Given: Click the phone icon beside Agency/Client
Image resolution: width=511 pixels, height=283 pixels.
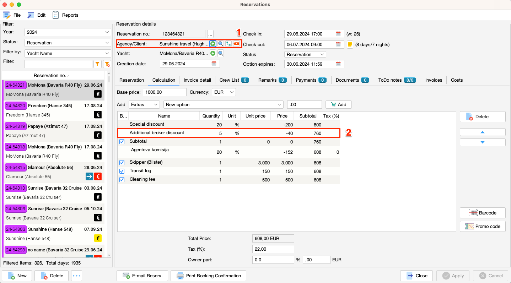Looking at the screenshot, I should 228,44.
